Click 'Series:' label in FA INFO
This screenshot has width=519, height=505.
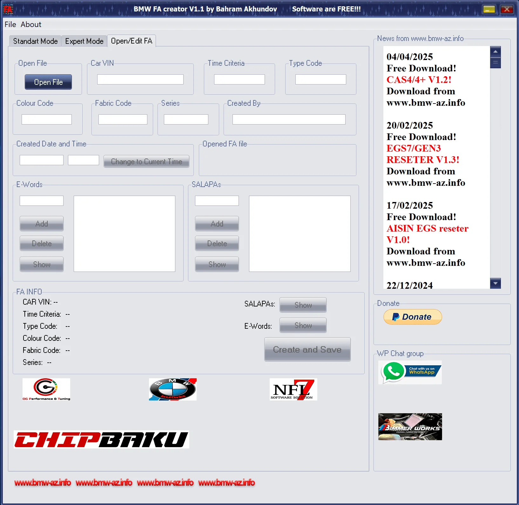[33, 362]
